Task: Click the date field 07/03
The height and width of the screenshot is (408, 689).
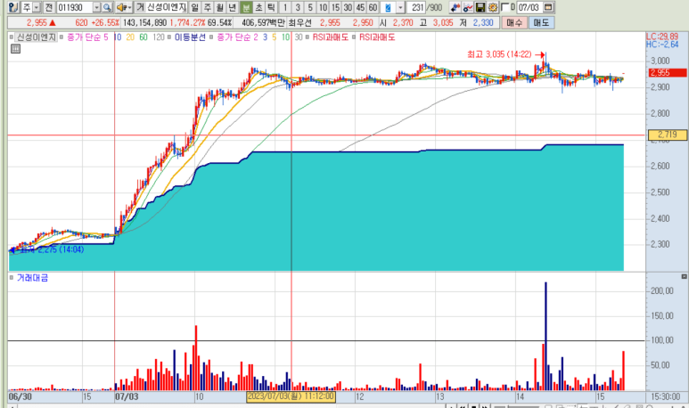Action: 529,7
